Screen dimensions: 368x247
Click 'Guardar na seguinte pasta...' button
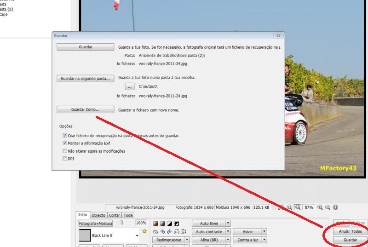point(86,78)
